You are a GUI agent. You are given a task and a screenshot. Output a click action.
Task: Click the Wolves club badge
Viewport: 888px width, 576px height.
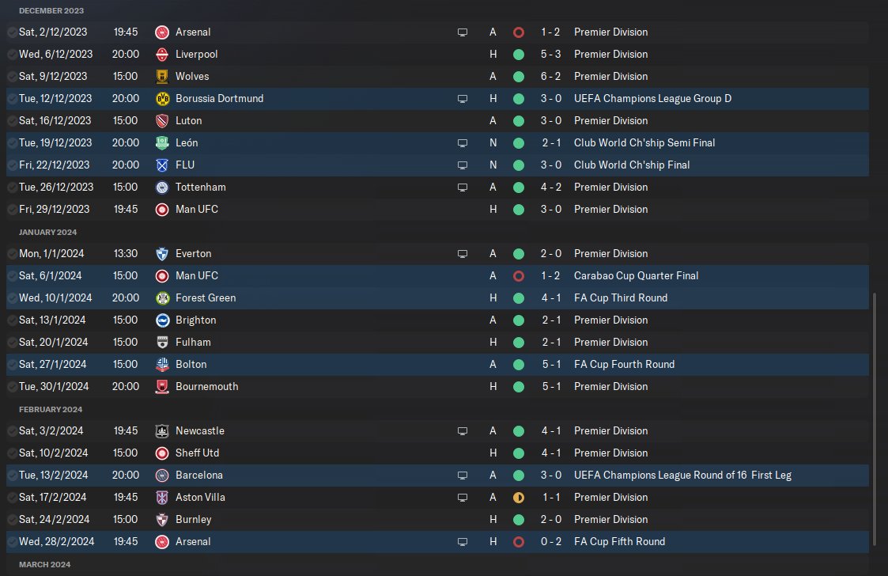coord(162,77)
